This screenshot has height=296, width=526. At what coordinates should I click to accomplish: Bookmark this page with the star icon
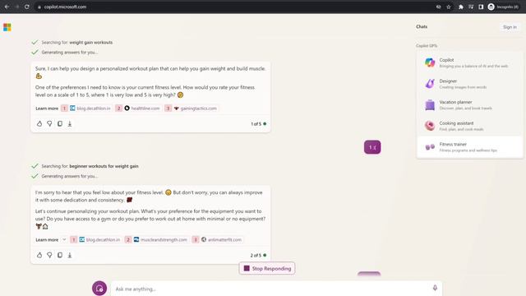coord(449,7)
